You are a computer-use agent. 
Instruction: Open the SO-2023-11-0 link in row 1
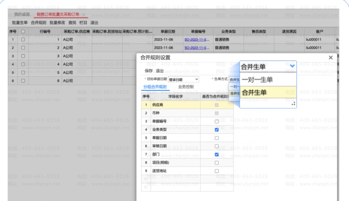tap(197, 40)
